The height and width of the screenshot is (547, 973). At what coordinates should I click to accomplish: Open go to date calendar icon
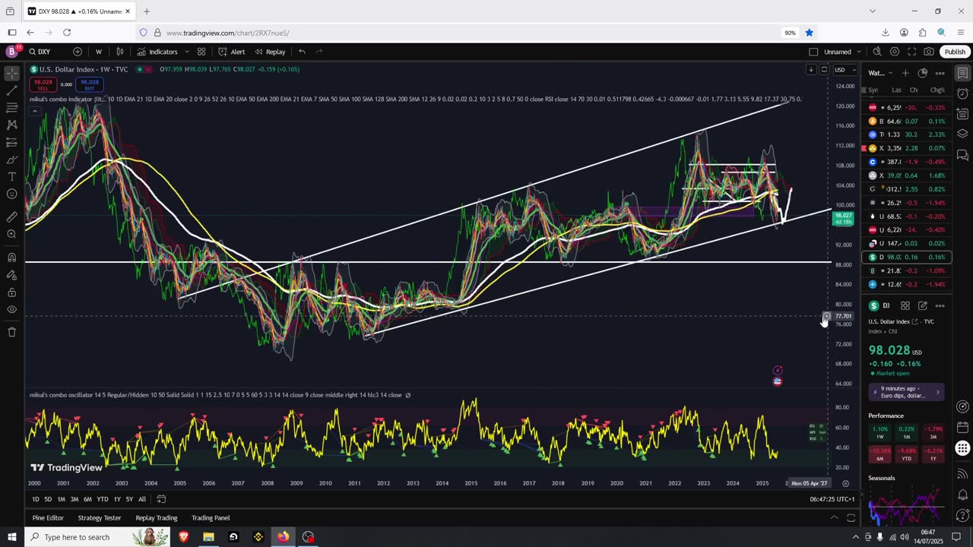pyautogui.click(x=161, y=499)
